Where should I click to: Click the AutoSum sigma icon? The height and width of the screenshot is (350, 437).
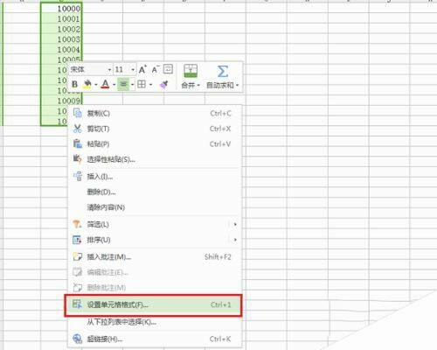tap(223, 71)
